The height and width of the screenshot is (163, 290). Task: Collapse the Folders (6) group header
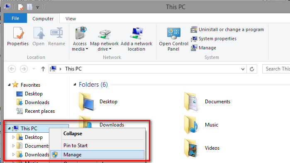tap(75, 85)
